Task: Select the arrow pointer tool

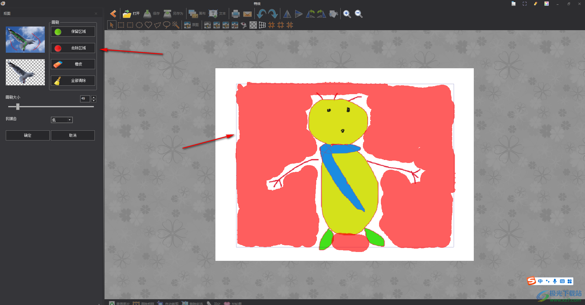Action: tap(112, 25)
